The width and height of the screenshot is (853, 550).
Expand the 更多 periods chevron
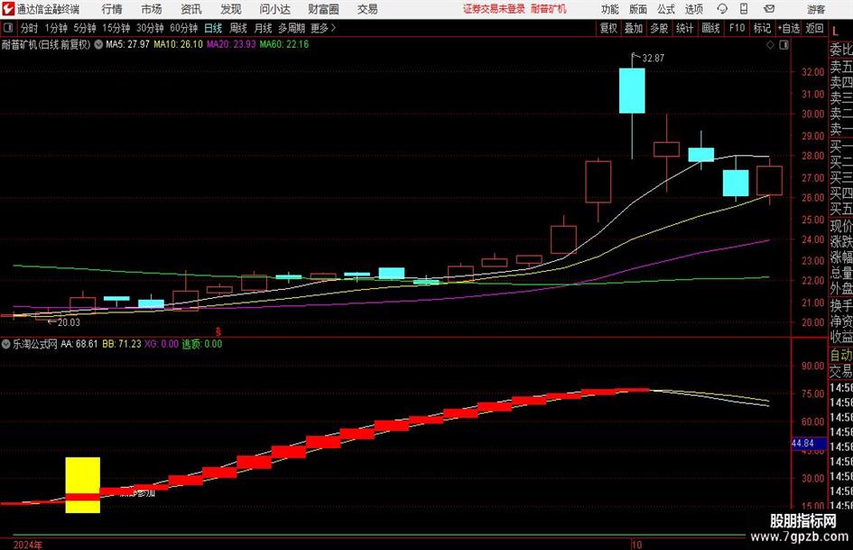pos(333,28)
